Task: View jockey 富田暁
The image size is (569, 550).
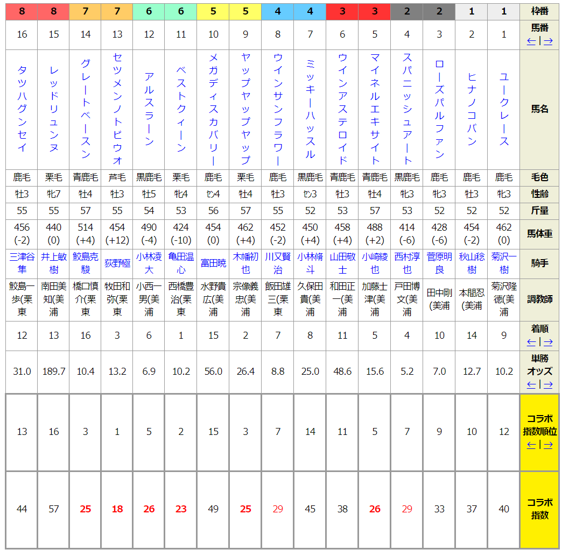Action: pyautogui.click(x=213, y=263)
